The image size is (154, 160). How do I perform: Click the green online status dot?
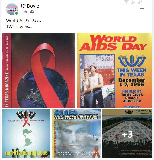[x=16, y=13]
